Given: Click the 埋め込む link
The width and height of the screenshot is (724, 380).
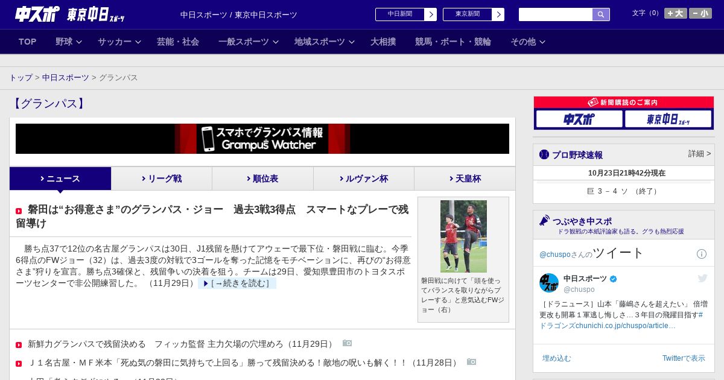Looking at the screenshot, I should (x=556, y=358).
